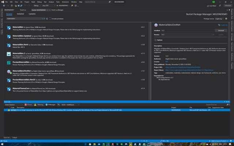Screen dimensions: 234x146
Task: Click the Open File folder icon
Action: (x=16, y=6)
